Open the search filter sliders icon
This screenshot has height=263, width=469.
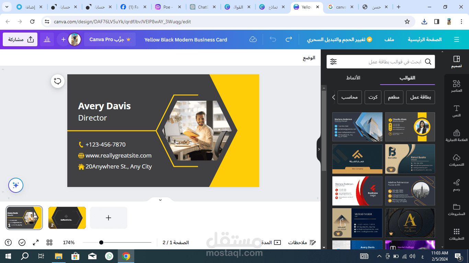point(333,62)
